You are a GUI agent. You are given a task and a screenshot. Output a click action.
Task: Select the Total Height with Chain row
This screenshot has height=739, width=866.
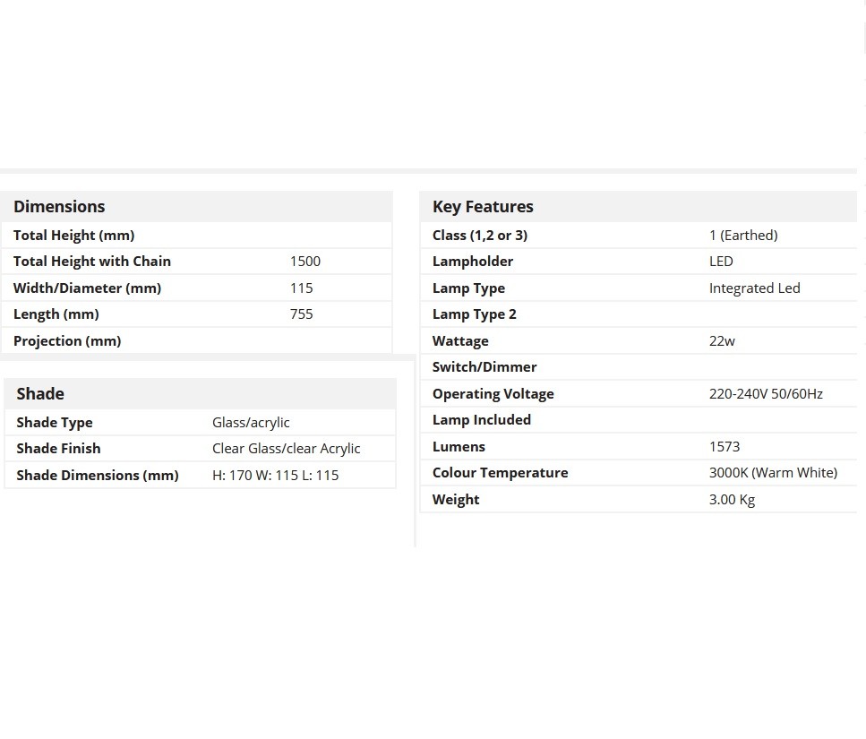(197, 262)
